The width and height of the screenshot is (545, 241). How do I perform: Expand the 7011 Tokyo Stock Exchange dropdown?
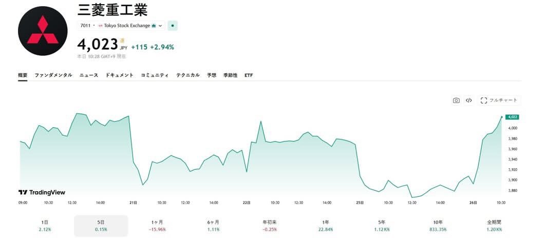click(x=121, y=26)
